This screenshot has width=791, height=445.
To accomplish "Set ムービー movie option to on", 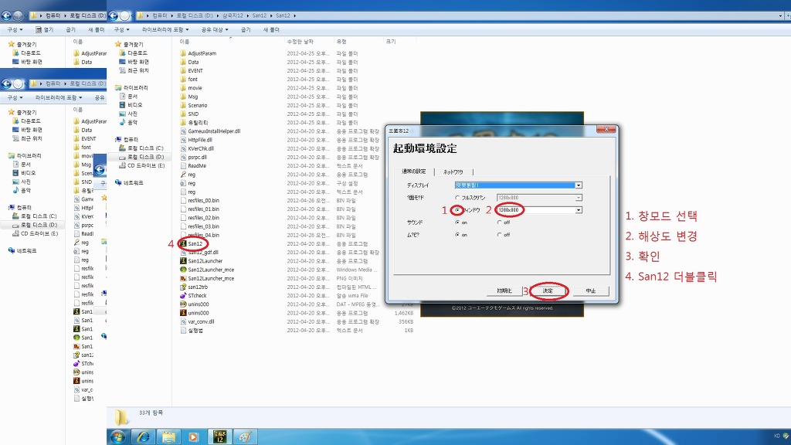I will click(x=457, y=235).
